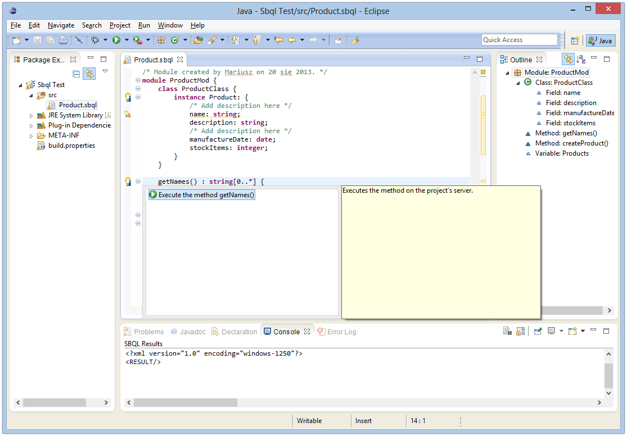
Task: Click the Run External Tools icon
Action: click(138, 40)
